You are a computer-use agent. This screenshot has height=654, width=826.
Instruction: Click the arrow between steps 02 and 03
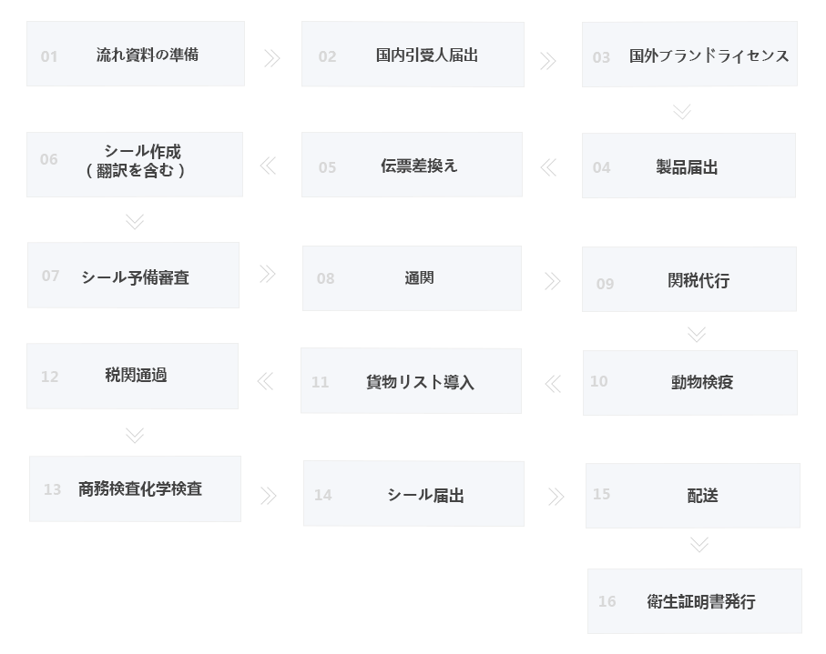click(547, 61)
